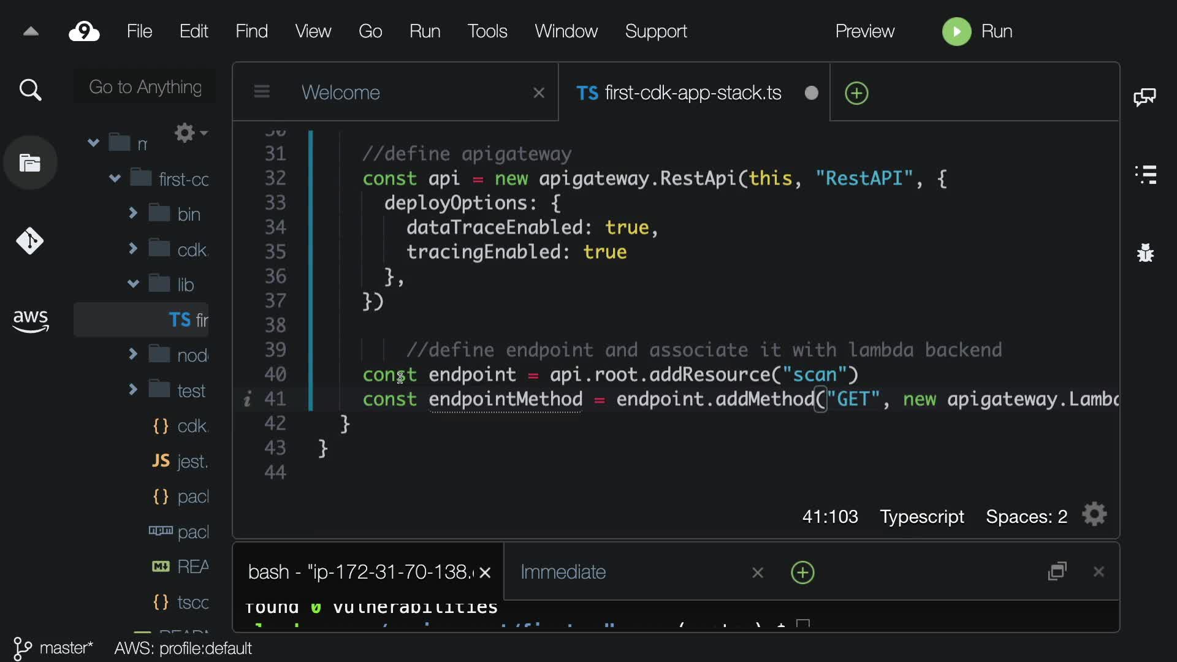This screenshot has width=1177, height=662.
Task: Switch to the Welcome tab
Action: tap(341, 93)
